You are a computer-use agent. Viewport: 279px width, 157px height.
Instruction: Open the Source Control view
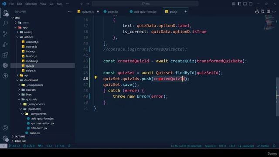click(x=5, y=34)
